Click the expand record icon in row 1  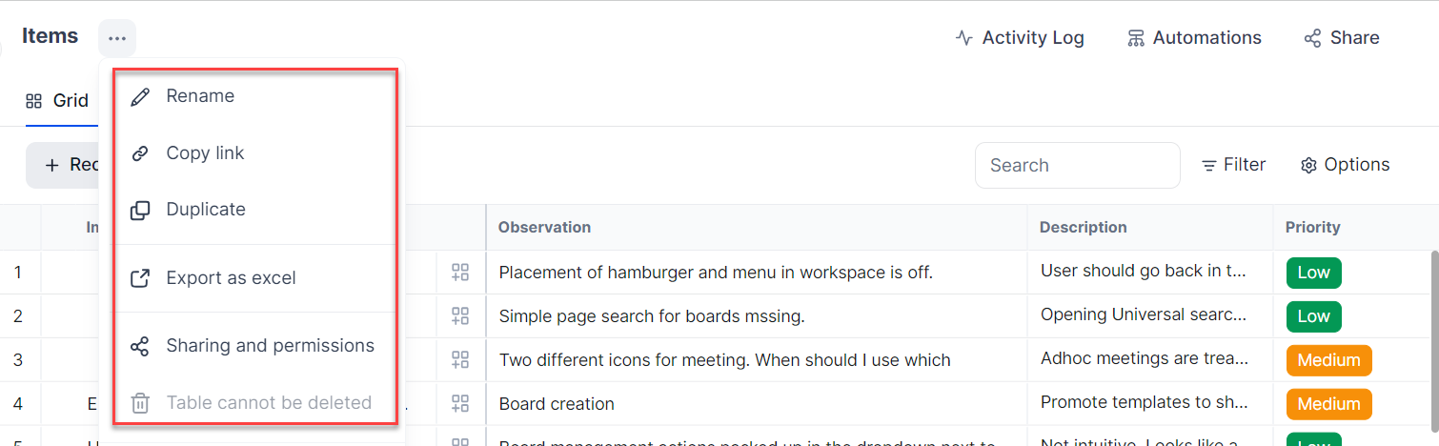pyautogui.click(x=460, y=273)
